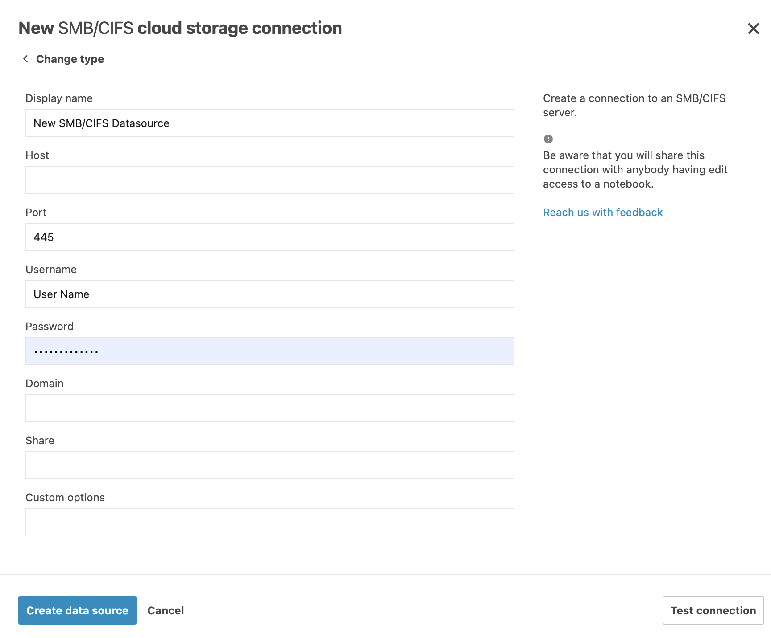Click the Share input box
771x638 pixels.
tap(270, 465)
